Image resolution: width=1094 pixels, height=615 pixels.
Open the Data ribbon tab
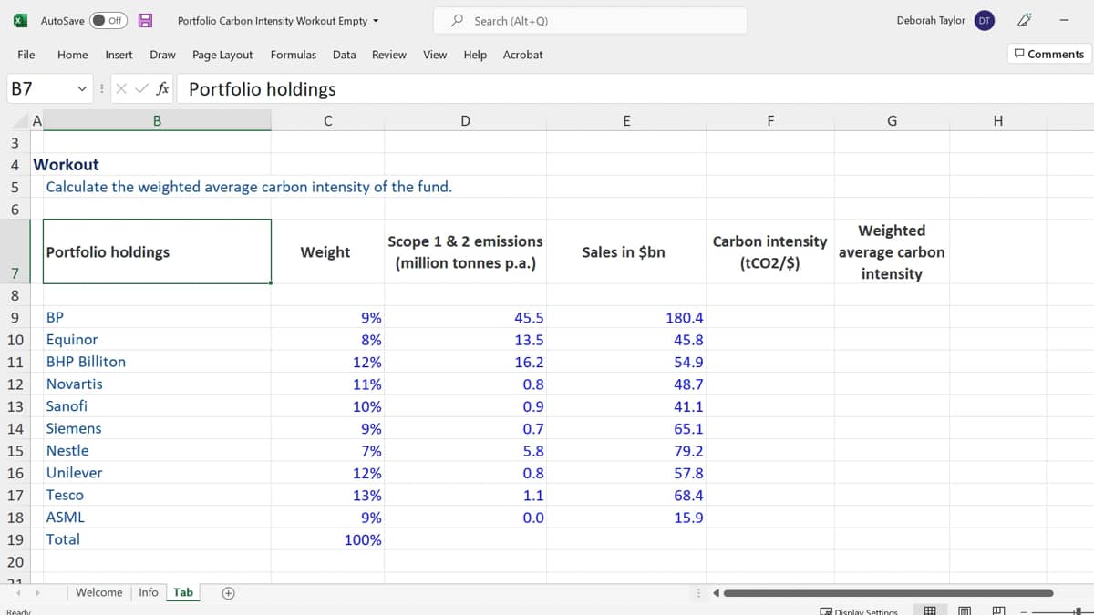tap(344, 55)
